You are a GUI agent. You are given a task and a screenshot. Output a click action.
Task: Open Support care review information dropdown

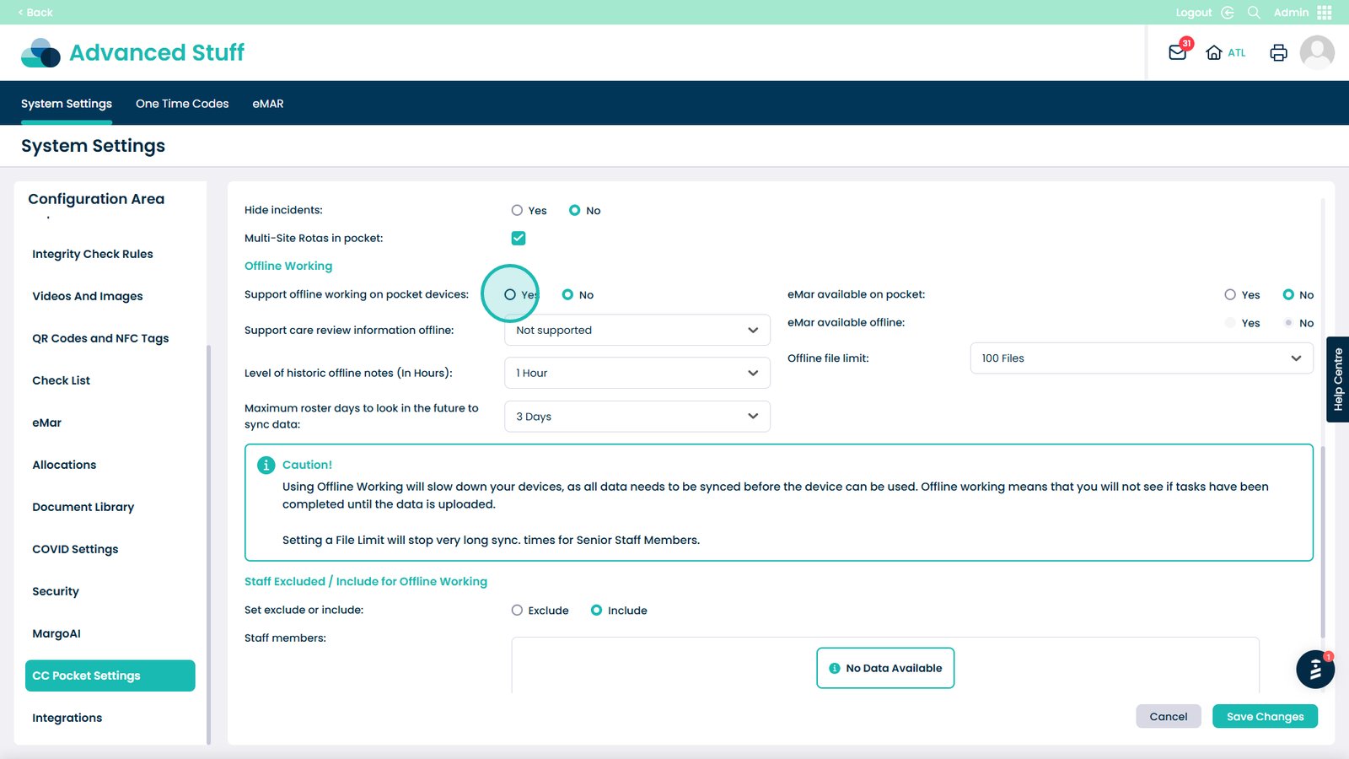tap(637, 331)
